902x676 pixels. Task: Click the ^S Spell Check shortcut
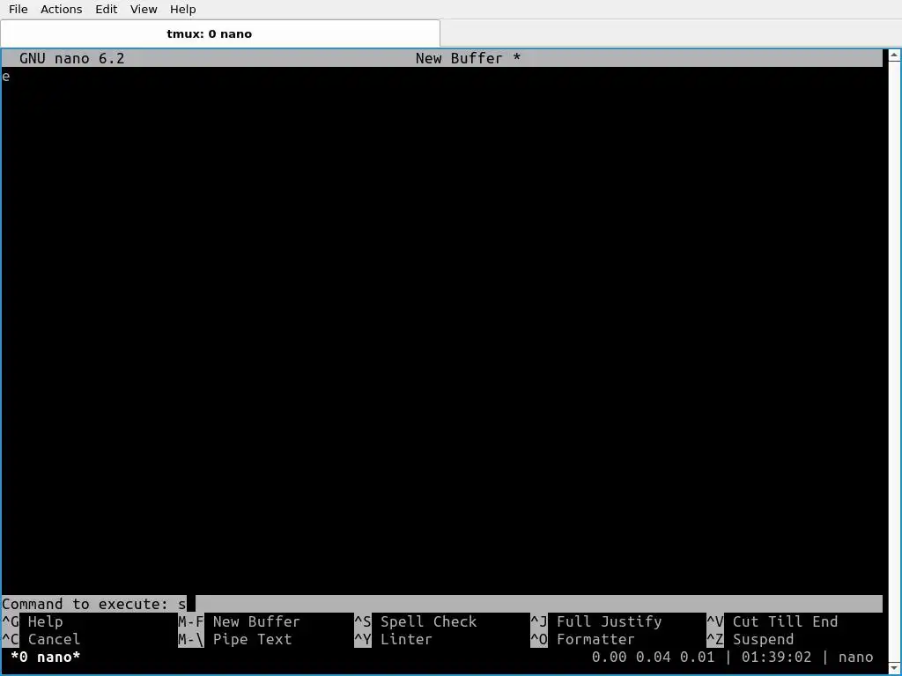[416, 622]
